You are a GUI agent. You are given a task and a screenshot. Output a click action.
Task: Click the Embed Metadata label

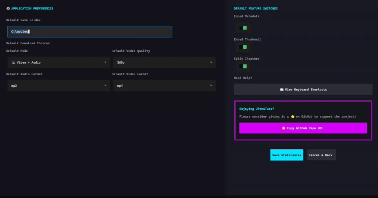tap(246, 16)
